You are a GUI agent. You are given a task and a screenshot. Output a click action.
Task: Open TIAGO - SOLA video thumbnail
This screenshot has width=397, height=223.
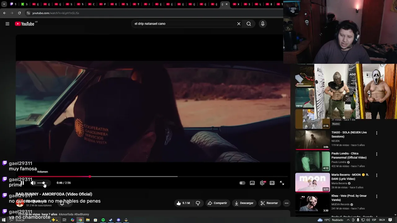[x=312, y=140]
